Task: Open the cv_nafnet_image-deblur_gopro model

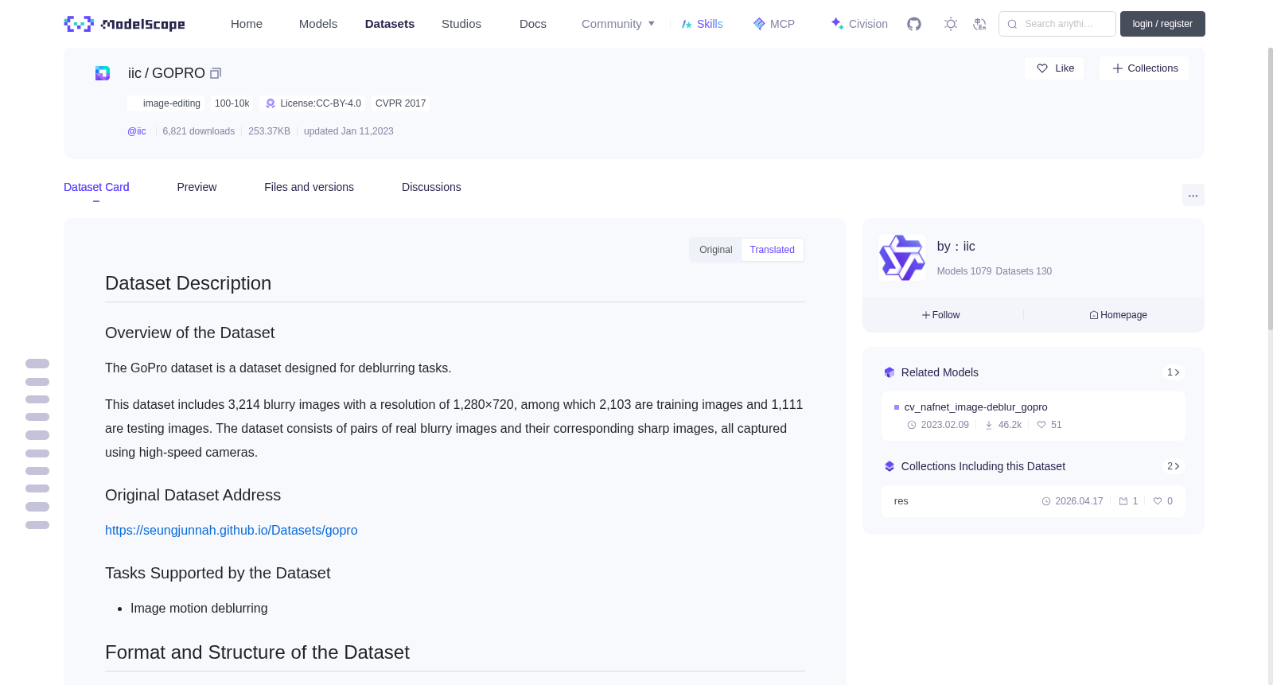Action: click(976, 407)
